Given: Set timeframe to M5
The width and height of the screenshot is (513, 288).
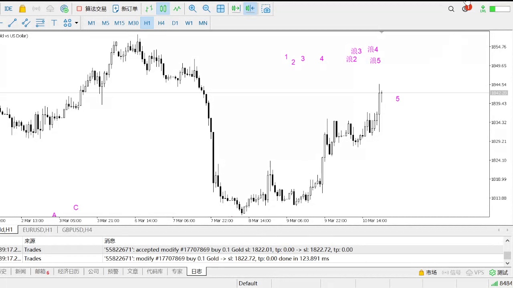Looking at the screenshot, I should pyautogui.click(x=105, y=23).
